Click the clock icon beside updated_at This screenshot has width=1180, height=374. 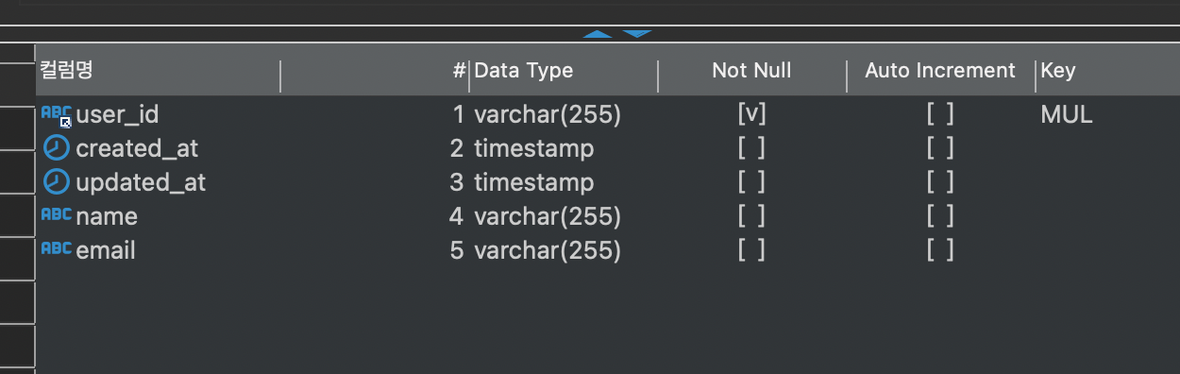57,182
